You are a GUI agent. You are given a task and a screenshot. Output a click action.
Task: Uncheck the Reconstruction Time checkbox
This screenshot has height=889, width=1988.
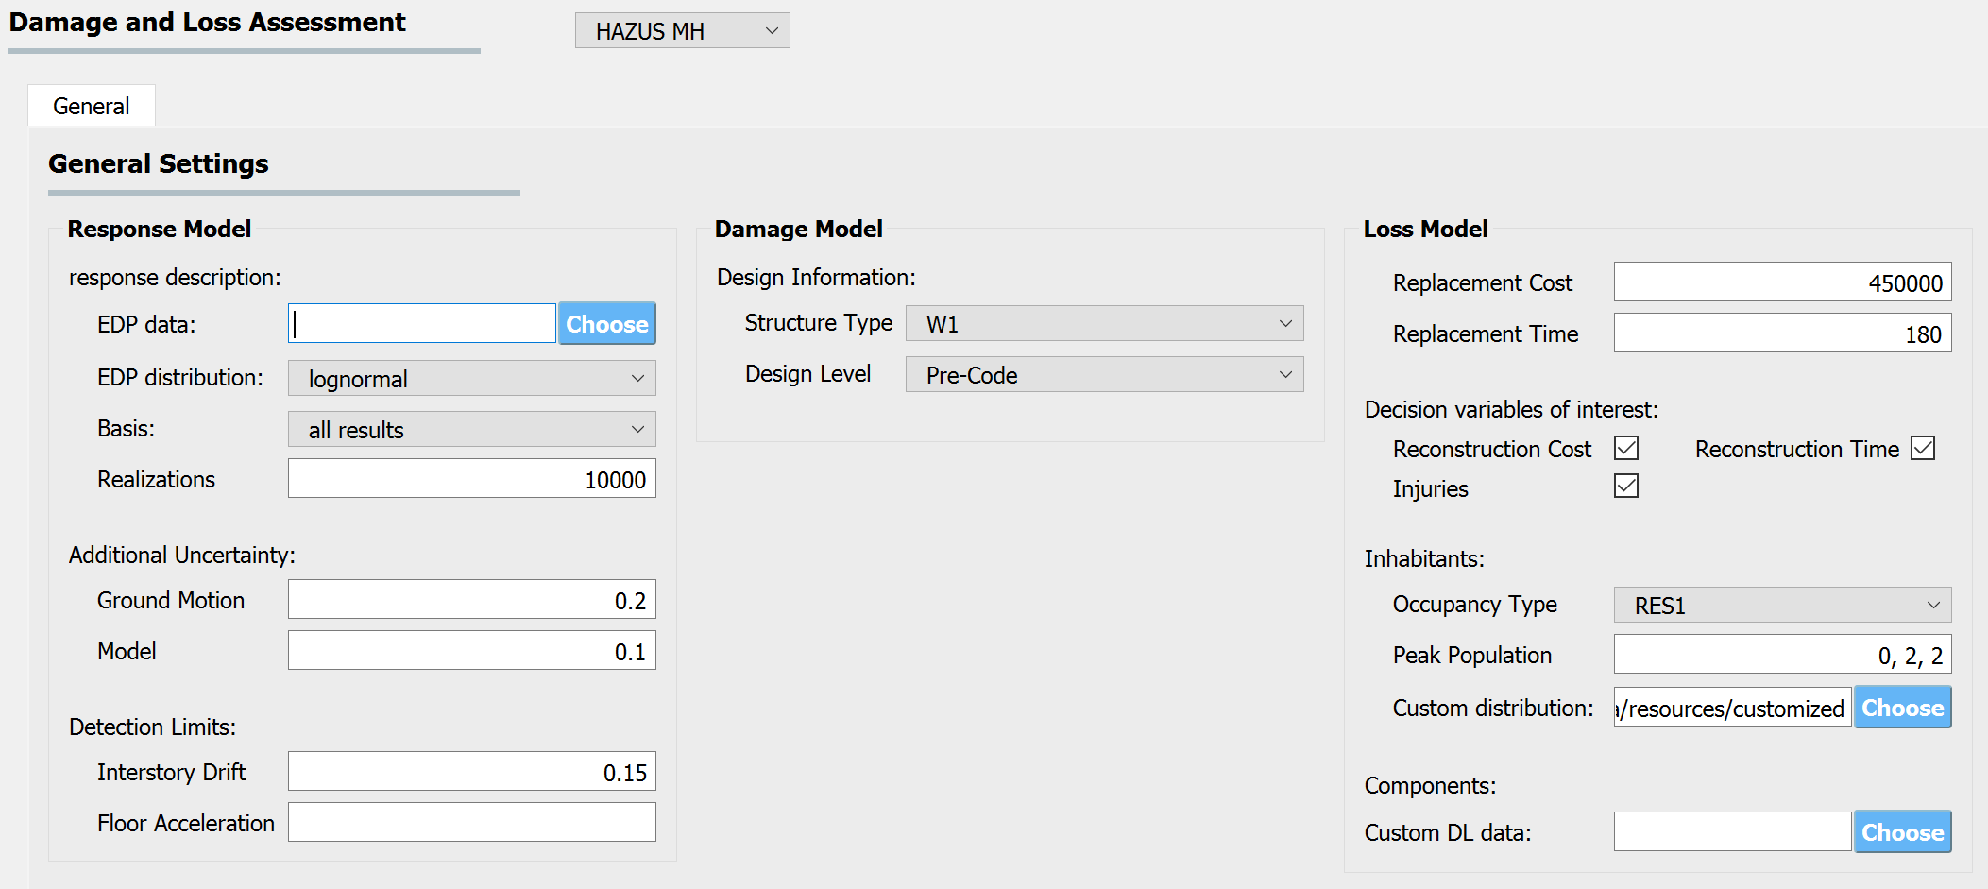click(1923, 448)
